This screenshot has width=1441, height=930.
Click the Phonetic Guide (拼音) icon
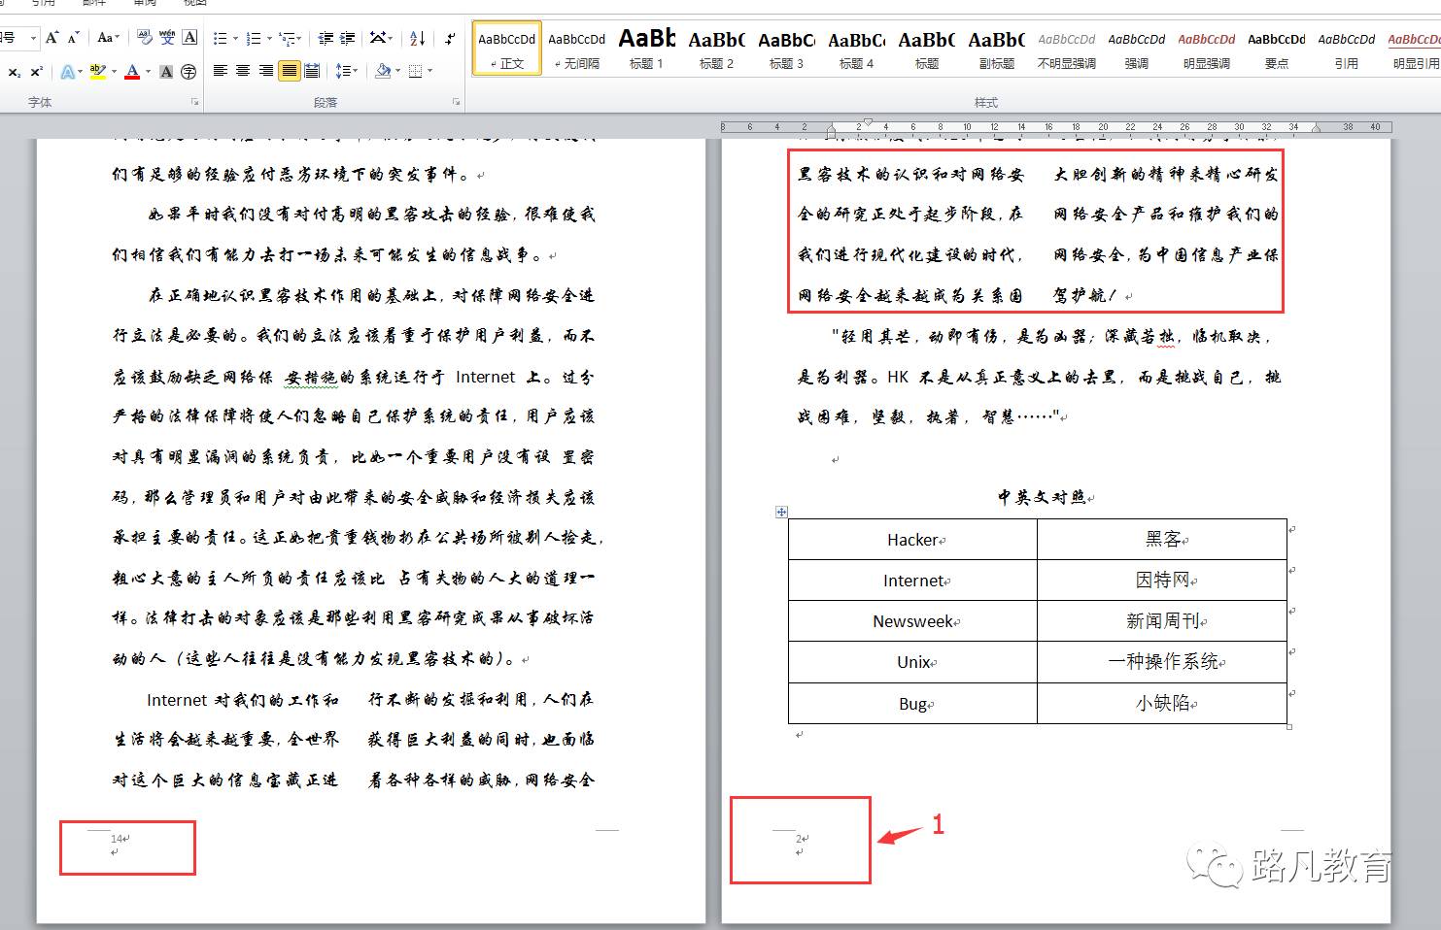167,38
